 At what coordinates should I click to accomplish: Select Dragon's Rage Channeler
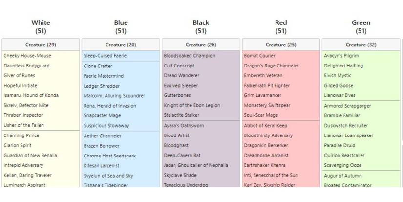pos(271,66)
